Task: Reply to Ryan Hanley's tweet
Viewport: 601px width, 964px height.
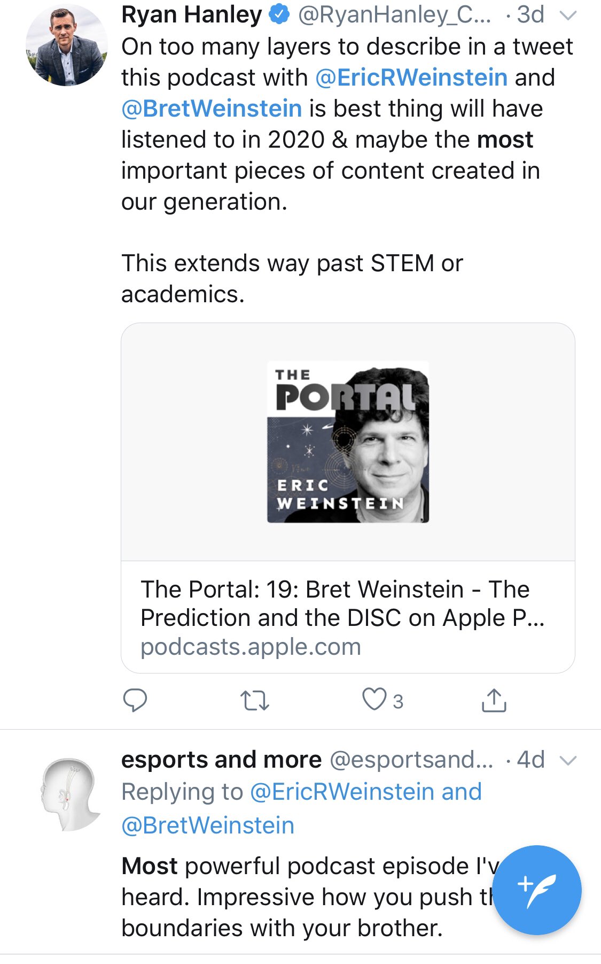Action: click(135, 700)
